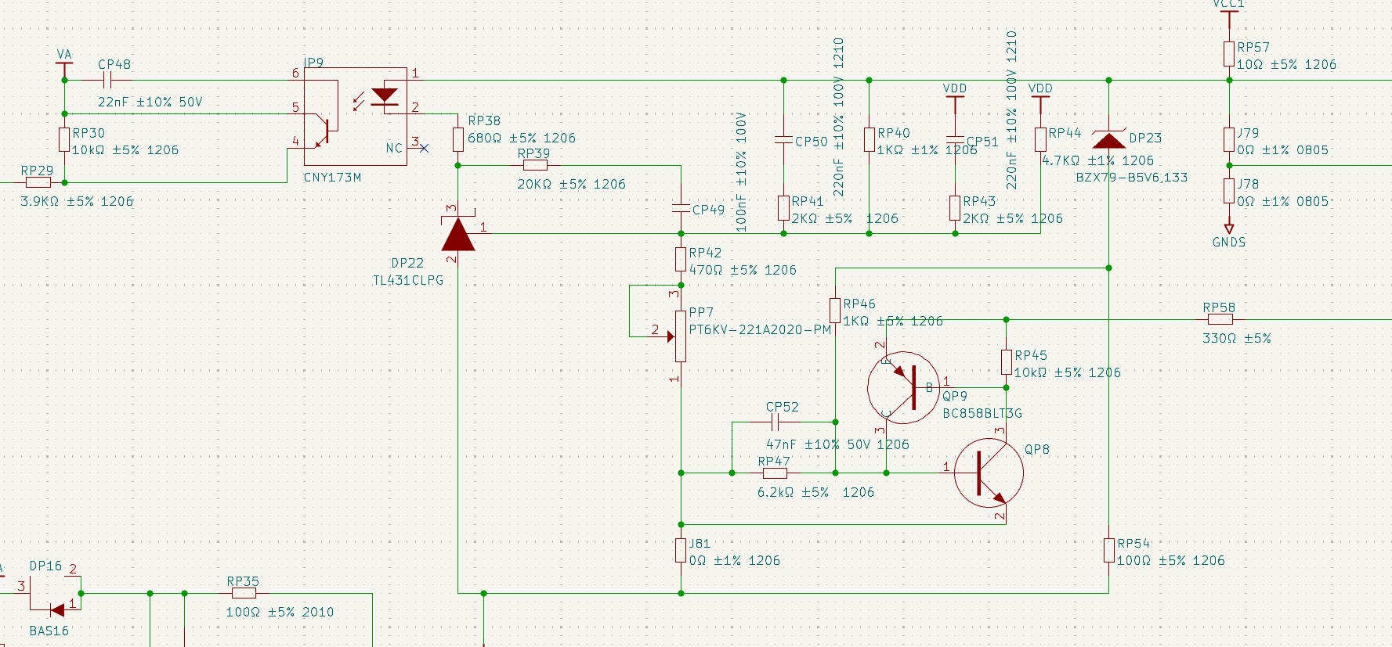Select the J81 0Ω jumper resistor

[681, 550]
